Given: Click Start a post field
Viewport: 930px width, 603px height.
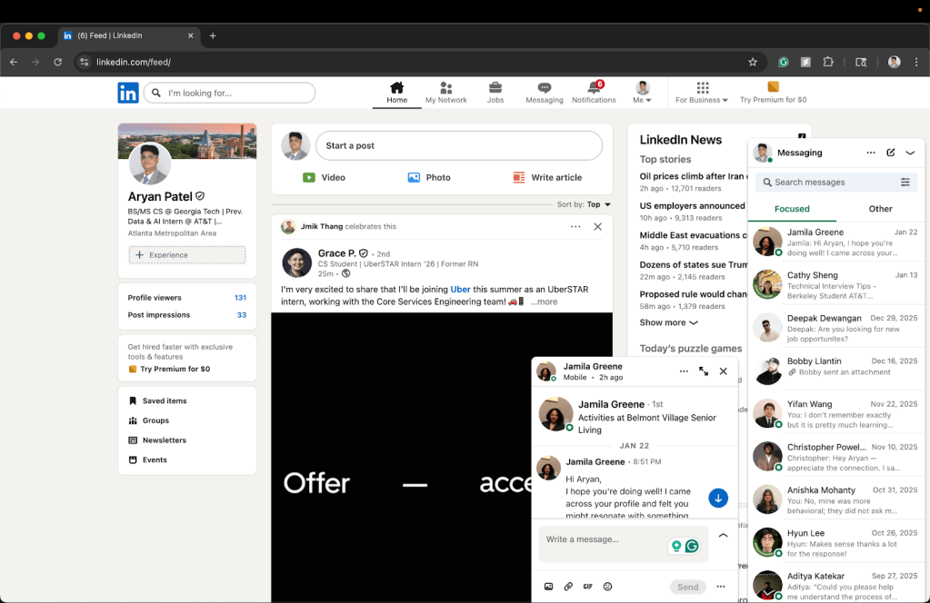Looking at the screenshot, I should click(x=458, y=145).
